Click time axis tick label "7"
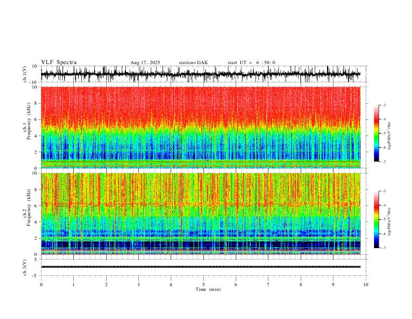This screenshot has width=412, height=319. pos(268,285)
